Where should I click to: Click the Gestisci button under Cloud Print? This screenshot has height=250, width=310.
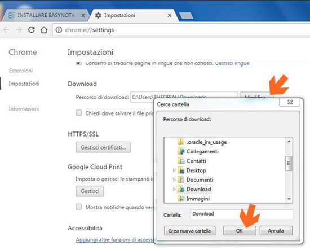(x=90, y=191)
